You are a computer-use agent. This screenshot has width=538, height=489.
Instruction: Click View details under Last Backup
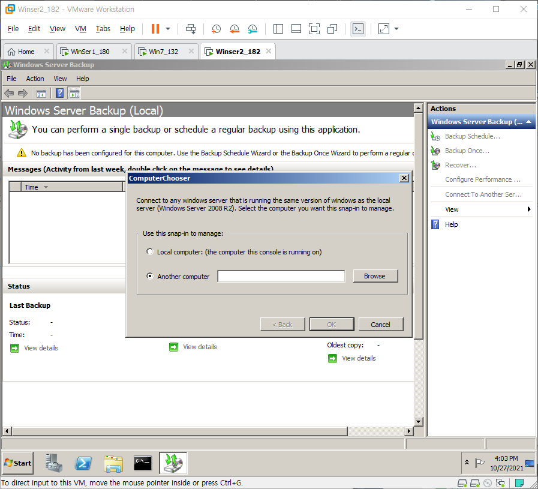(41, 348)
